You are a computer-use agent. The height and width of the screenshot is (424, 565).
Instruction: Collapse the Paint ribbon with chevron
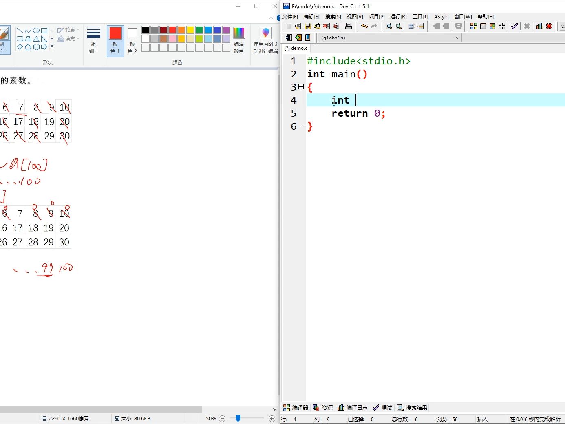(x=271, y=18)
